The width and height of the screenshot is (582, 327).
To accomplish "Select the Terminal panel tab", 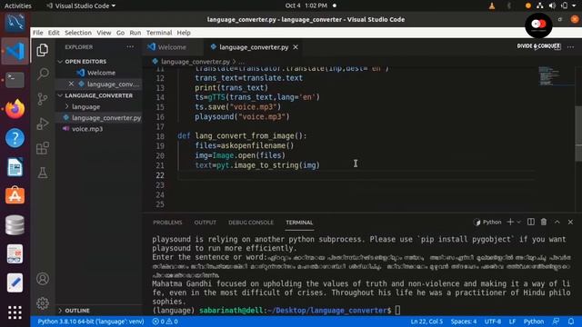I will (x=299, y=222).
